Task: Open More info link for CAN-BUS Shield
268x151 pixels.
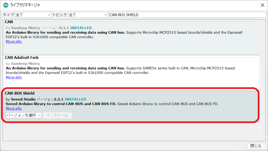Action: [14, 108]
